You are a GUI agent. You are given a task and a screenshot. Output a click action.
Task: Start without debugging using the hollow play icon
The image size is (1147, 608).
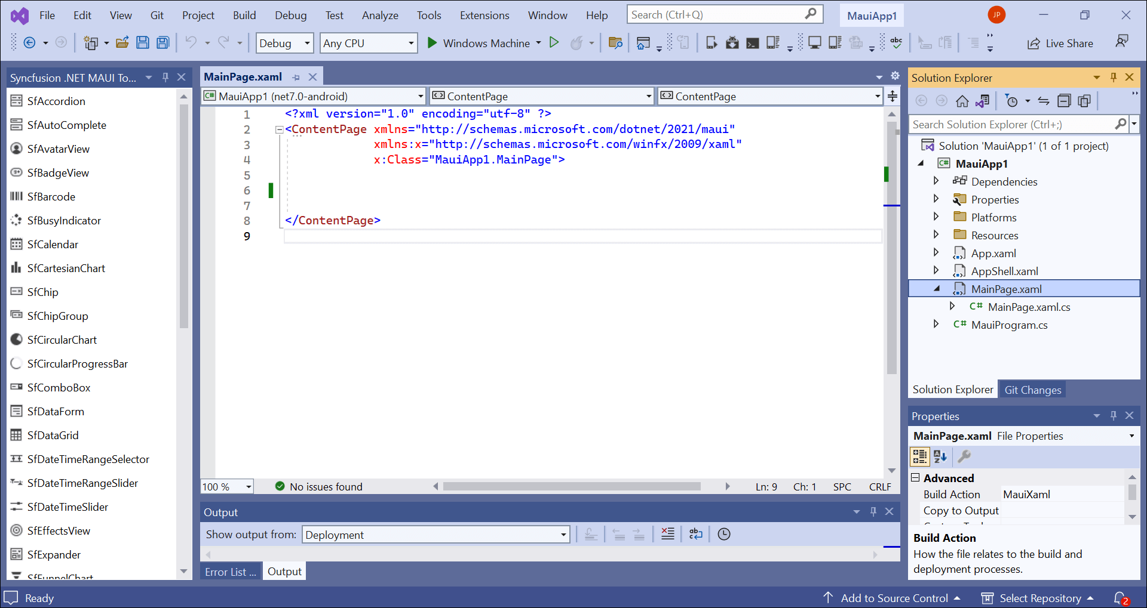tap(554, 42)
